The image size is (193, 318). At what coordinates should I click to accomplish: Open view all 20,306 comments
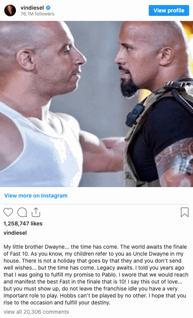pos(36,312)
